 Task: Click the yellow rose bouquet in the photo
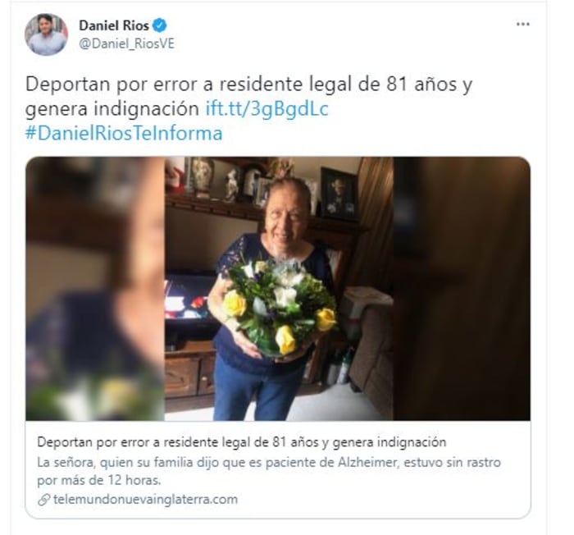(x=280, y=307)
